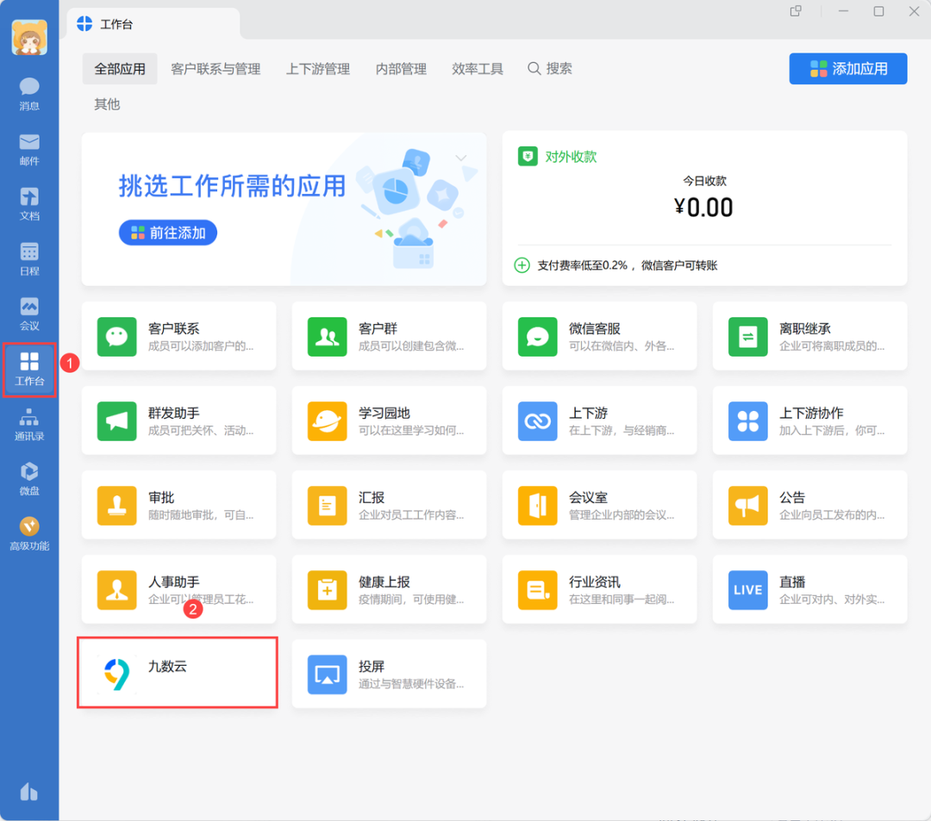The width and height of the screenshot is (931, 821).
Task: Click the 支付费率低至0.2% promotion link
Action: (x=616, y=265)
